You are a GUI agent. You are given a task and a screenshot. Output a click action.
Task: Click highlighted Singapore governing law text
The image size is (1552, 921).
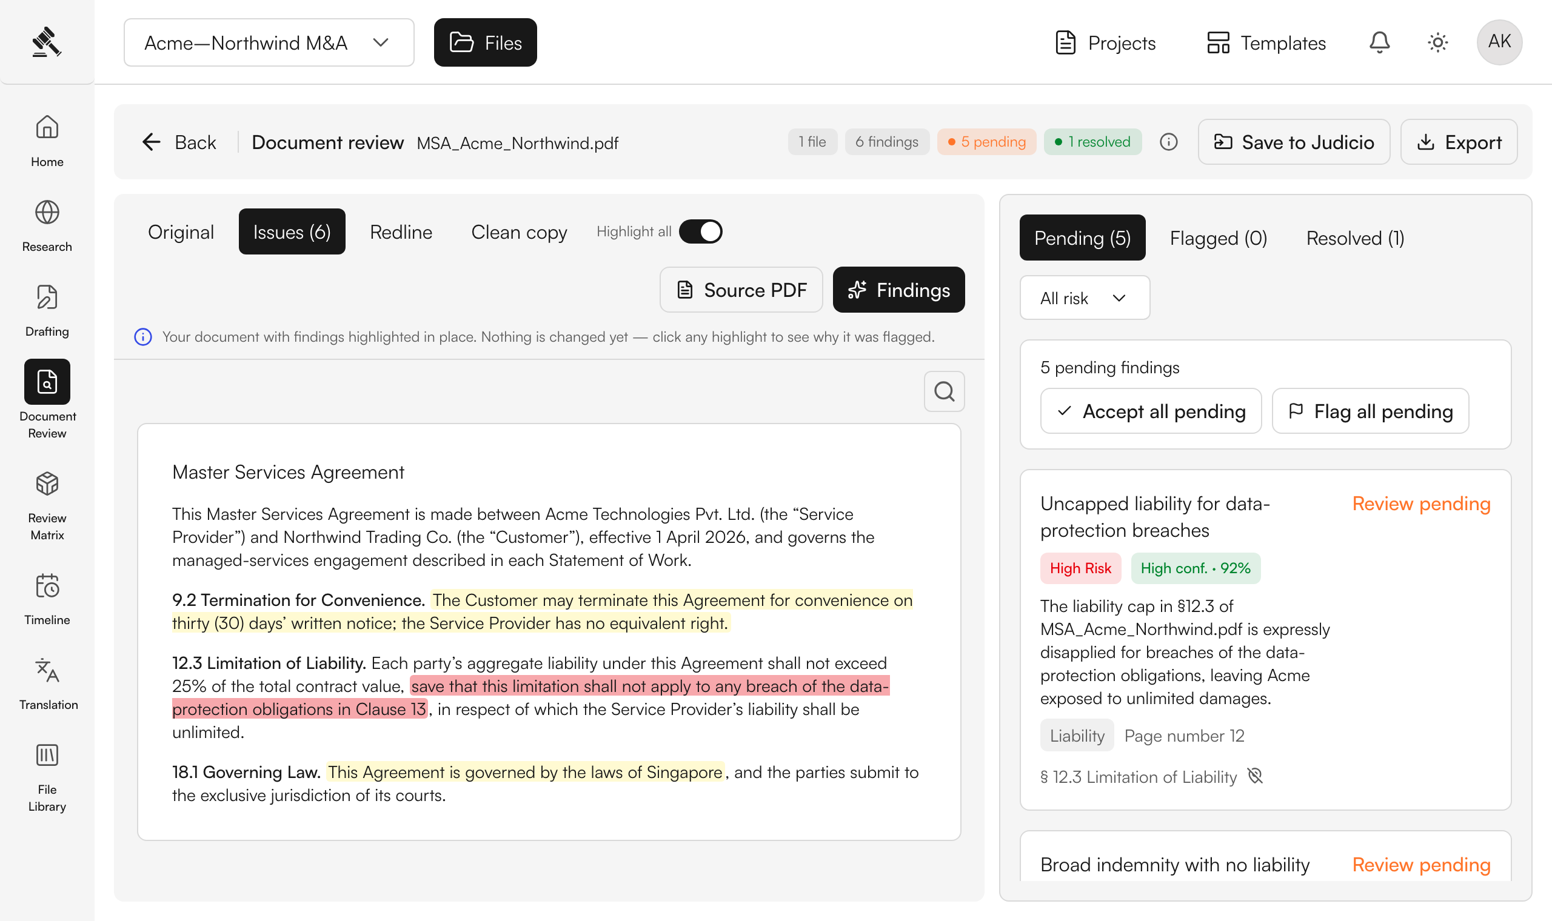tap(525, 772)
